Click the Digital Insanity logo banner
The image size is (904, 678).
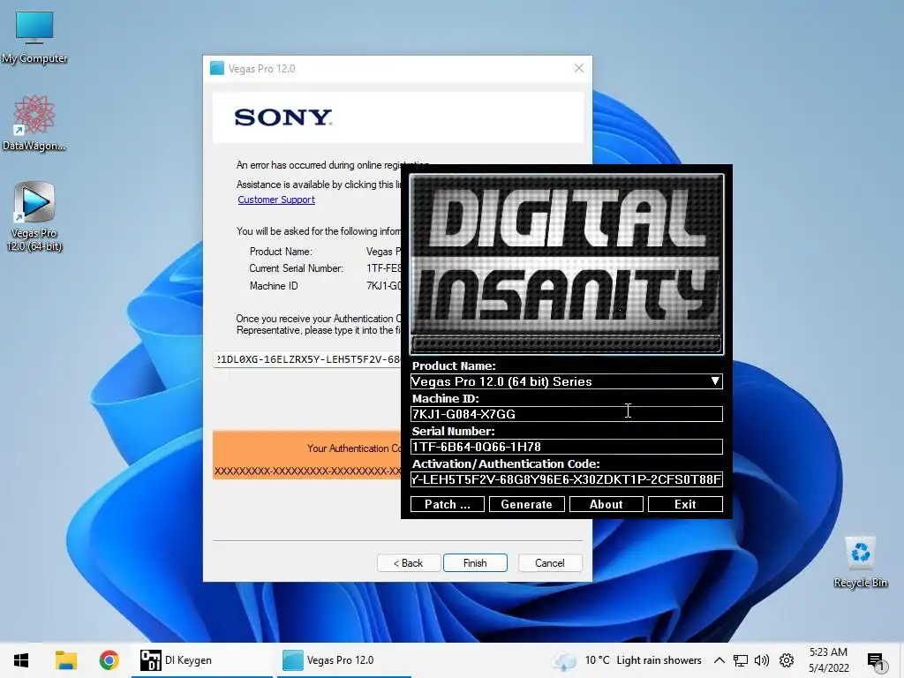pos(567,264)
